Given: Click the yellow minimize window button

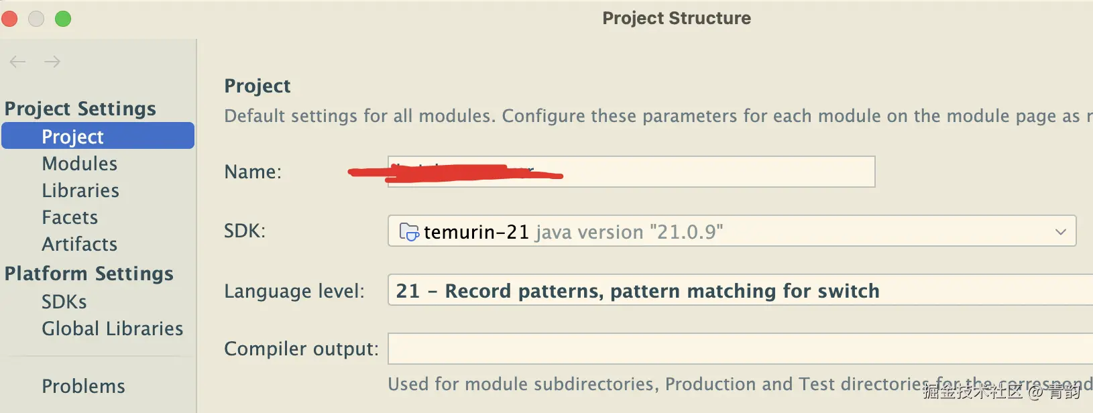Looking at the screenshot, I should pyautogui.click(x=36, y=19).
